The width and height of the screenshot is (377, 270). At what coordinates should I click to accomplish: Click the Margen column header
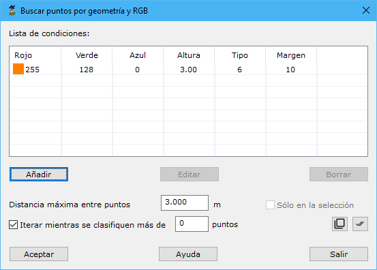pos(291,55)
